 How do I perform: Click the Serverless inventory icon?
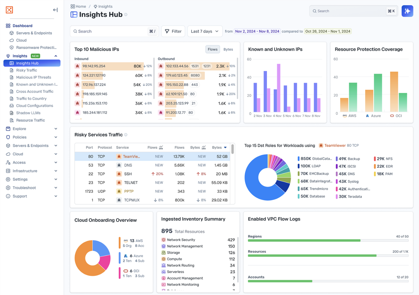click(163, 272)
